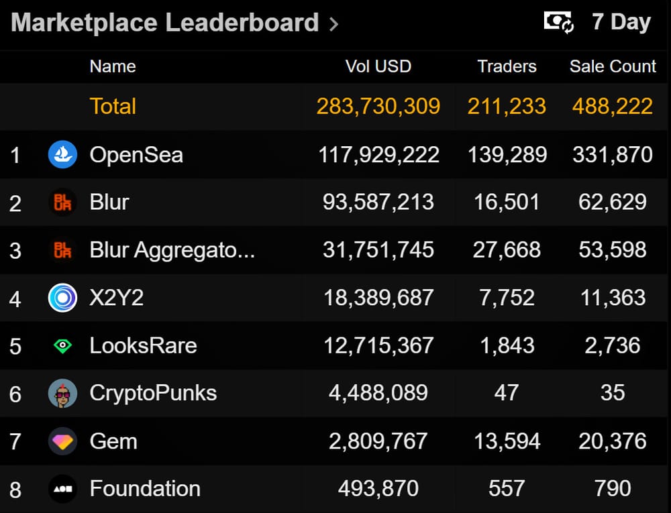Open the 7 Day time range selector
Viewport: 671px width, 513px height.
pos(621,22)
